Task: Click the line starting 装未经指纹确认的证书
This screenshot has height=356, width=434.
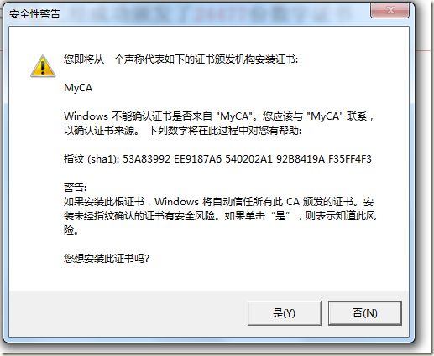Action: click(220, 216)
